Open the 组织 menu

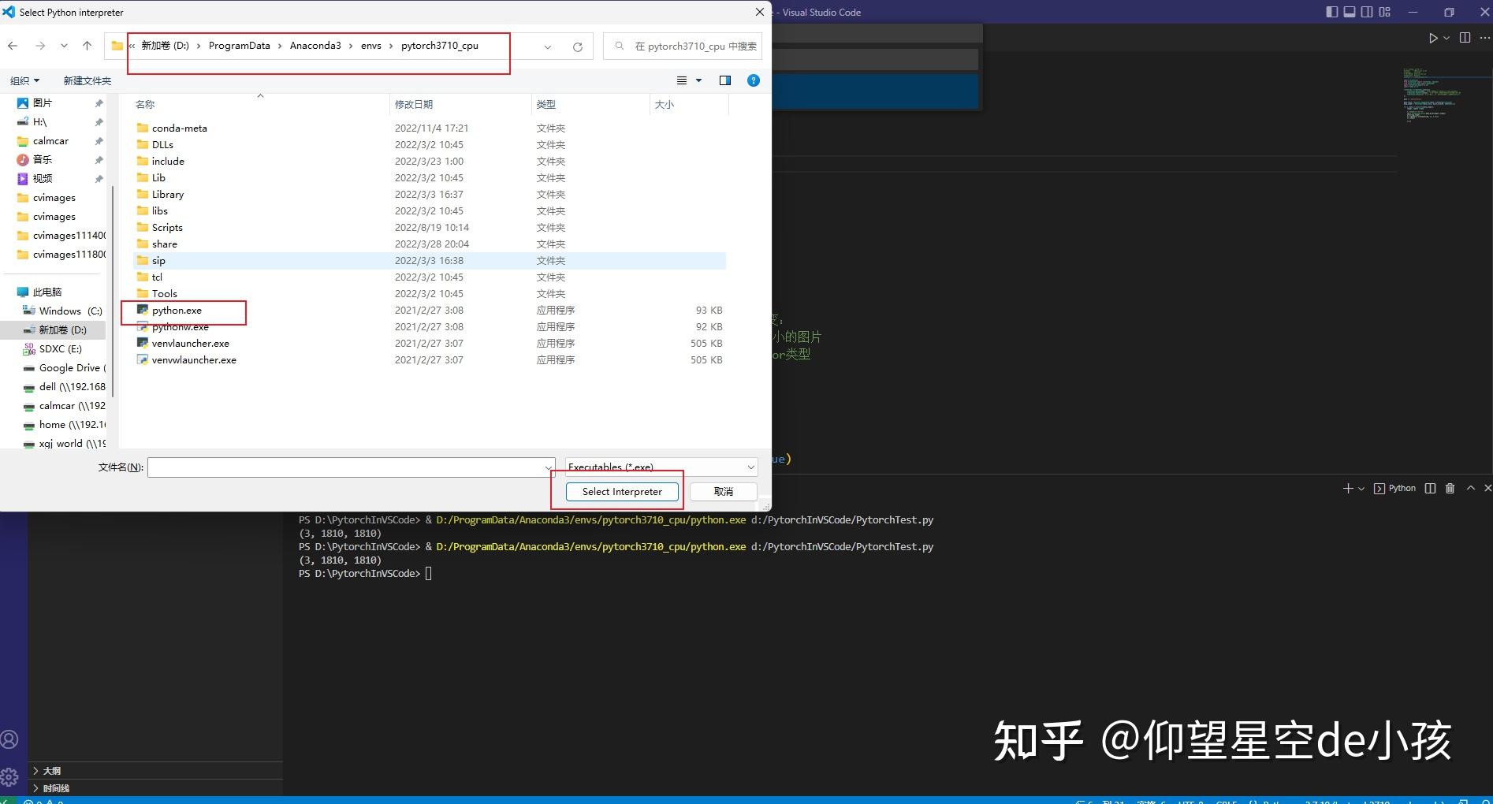(x=24, y=80)
